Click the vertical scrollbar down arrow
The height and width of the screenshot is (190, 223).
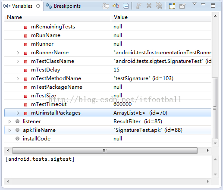[215, 143]
